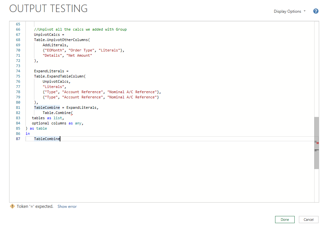This screenshot has height=229, width=326.
Task: Click the vertical scrollbar thumb
Action: click(317, 143)
